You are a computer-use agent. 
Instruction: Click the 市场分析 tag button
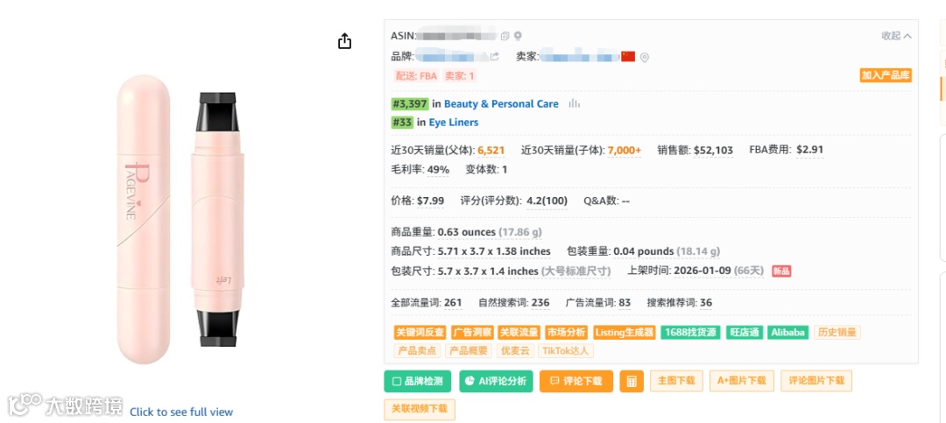(x=566, y=333)
